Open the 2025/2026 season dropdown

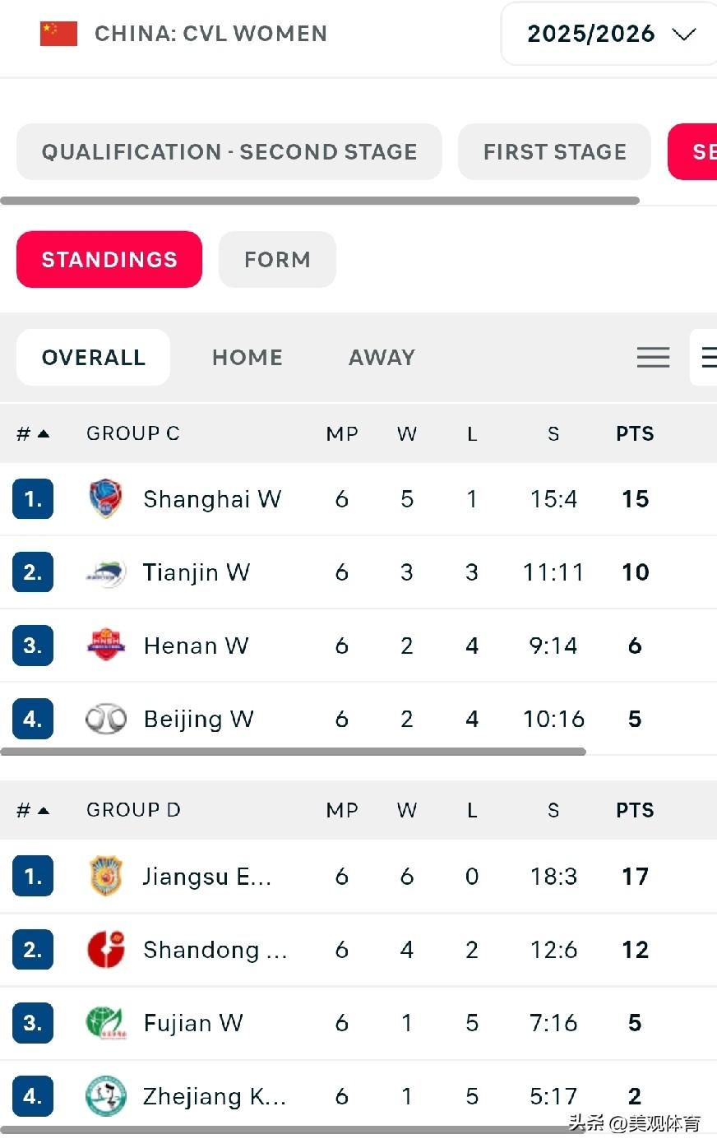(609, 34)
